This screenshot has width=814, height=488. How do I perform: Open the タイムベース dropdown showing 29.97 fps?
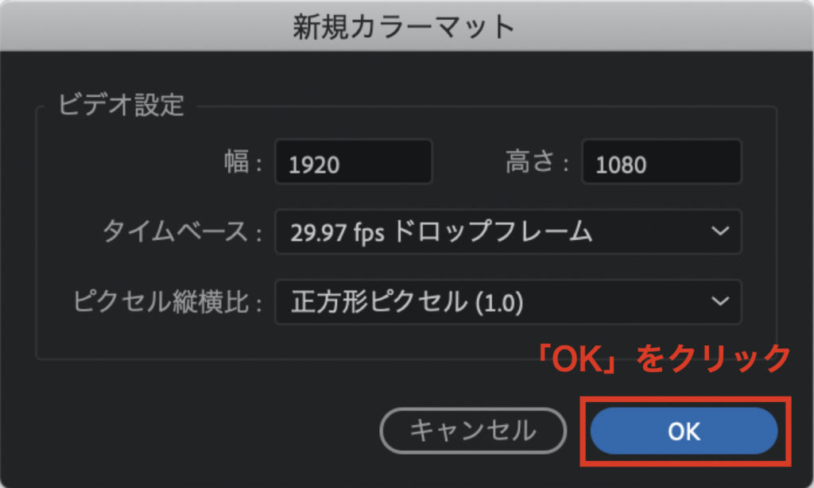click(508, 231)
